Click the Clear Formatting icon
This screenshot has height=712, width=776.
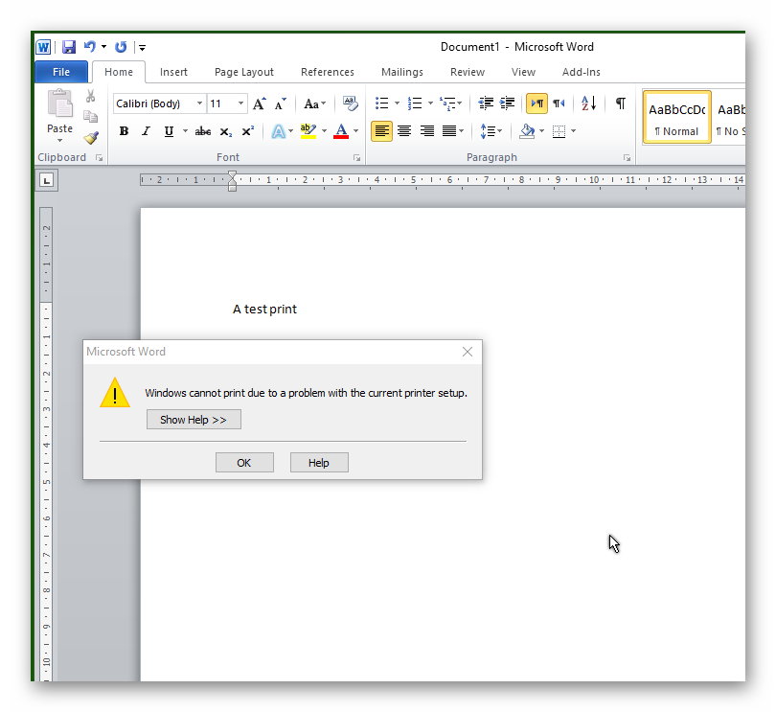click(350, 103)
